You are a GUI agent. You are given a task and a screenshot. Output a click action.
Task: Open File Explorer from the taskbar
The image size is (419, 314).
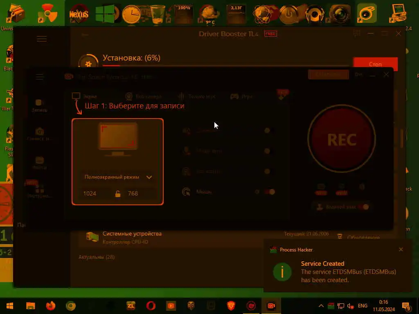tap(30, 305)
